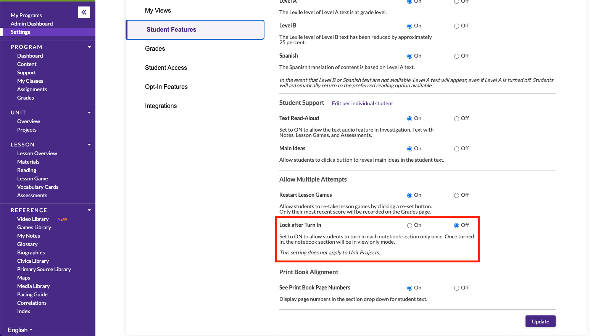Viewport: 590px width, 336px height.
Task: Switch to the Grades settings tab
Action: (155, 49)
